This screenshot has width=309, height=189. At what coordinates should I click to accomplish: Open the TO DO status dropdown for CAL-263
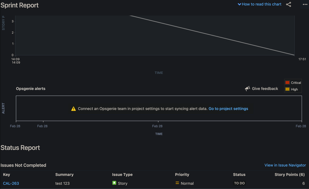(x=239, y=183)
